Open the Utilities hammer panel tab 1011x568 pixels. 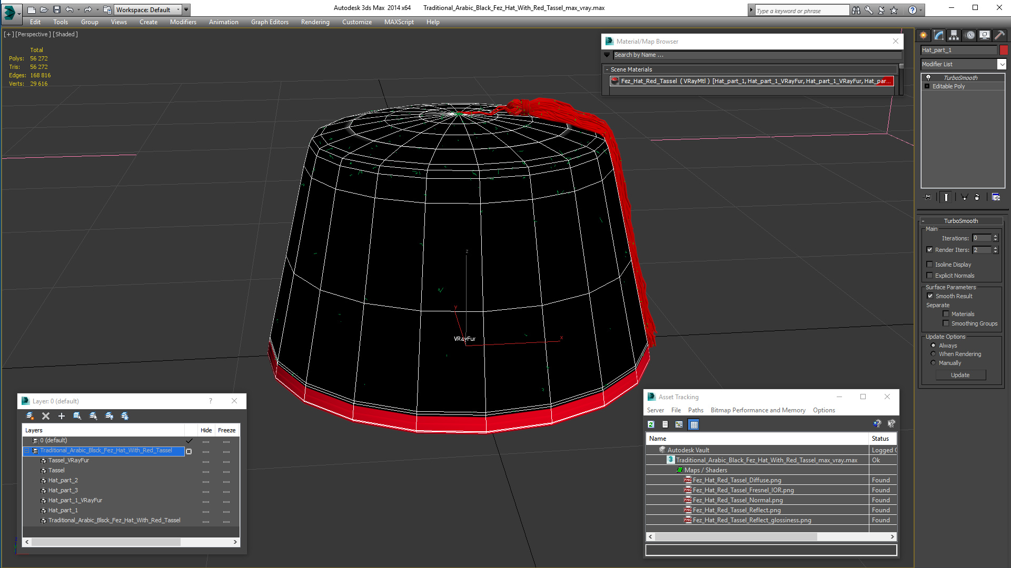(x=999, y=35)
